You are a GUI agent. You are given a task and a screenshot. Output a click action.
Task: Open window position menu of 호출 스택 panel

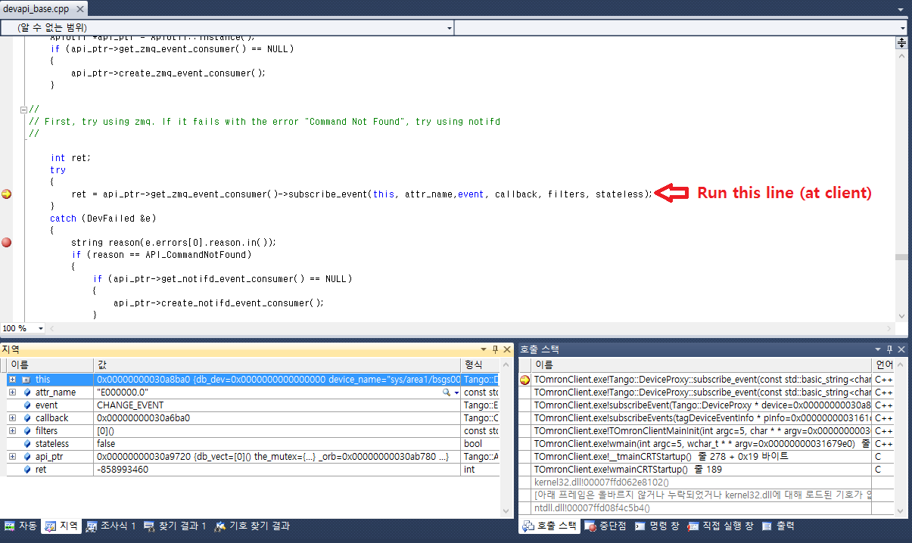878,349
